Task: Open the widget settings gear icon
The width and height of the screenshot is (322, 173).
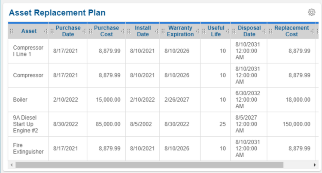Action: tap(312, 12)
